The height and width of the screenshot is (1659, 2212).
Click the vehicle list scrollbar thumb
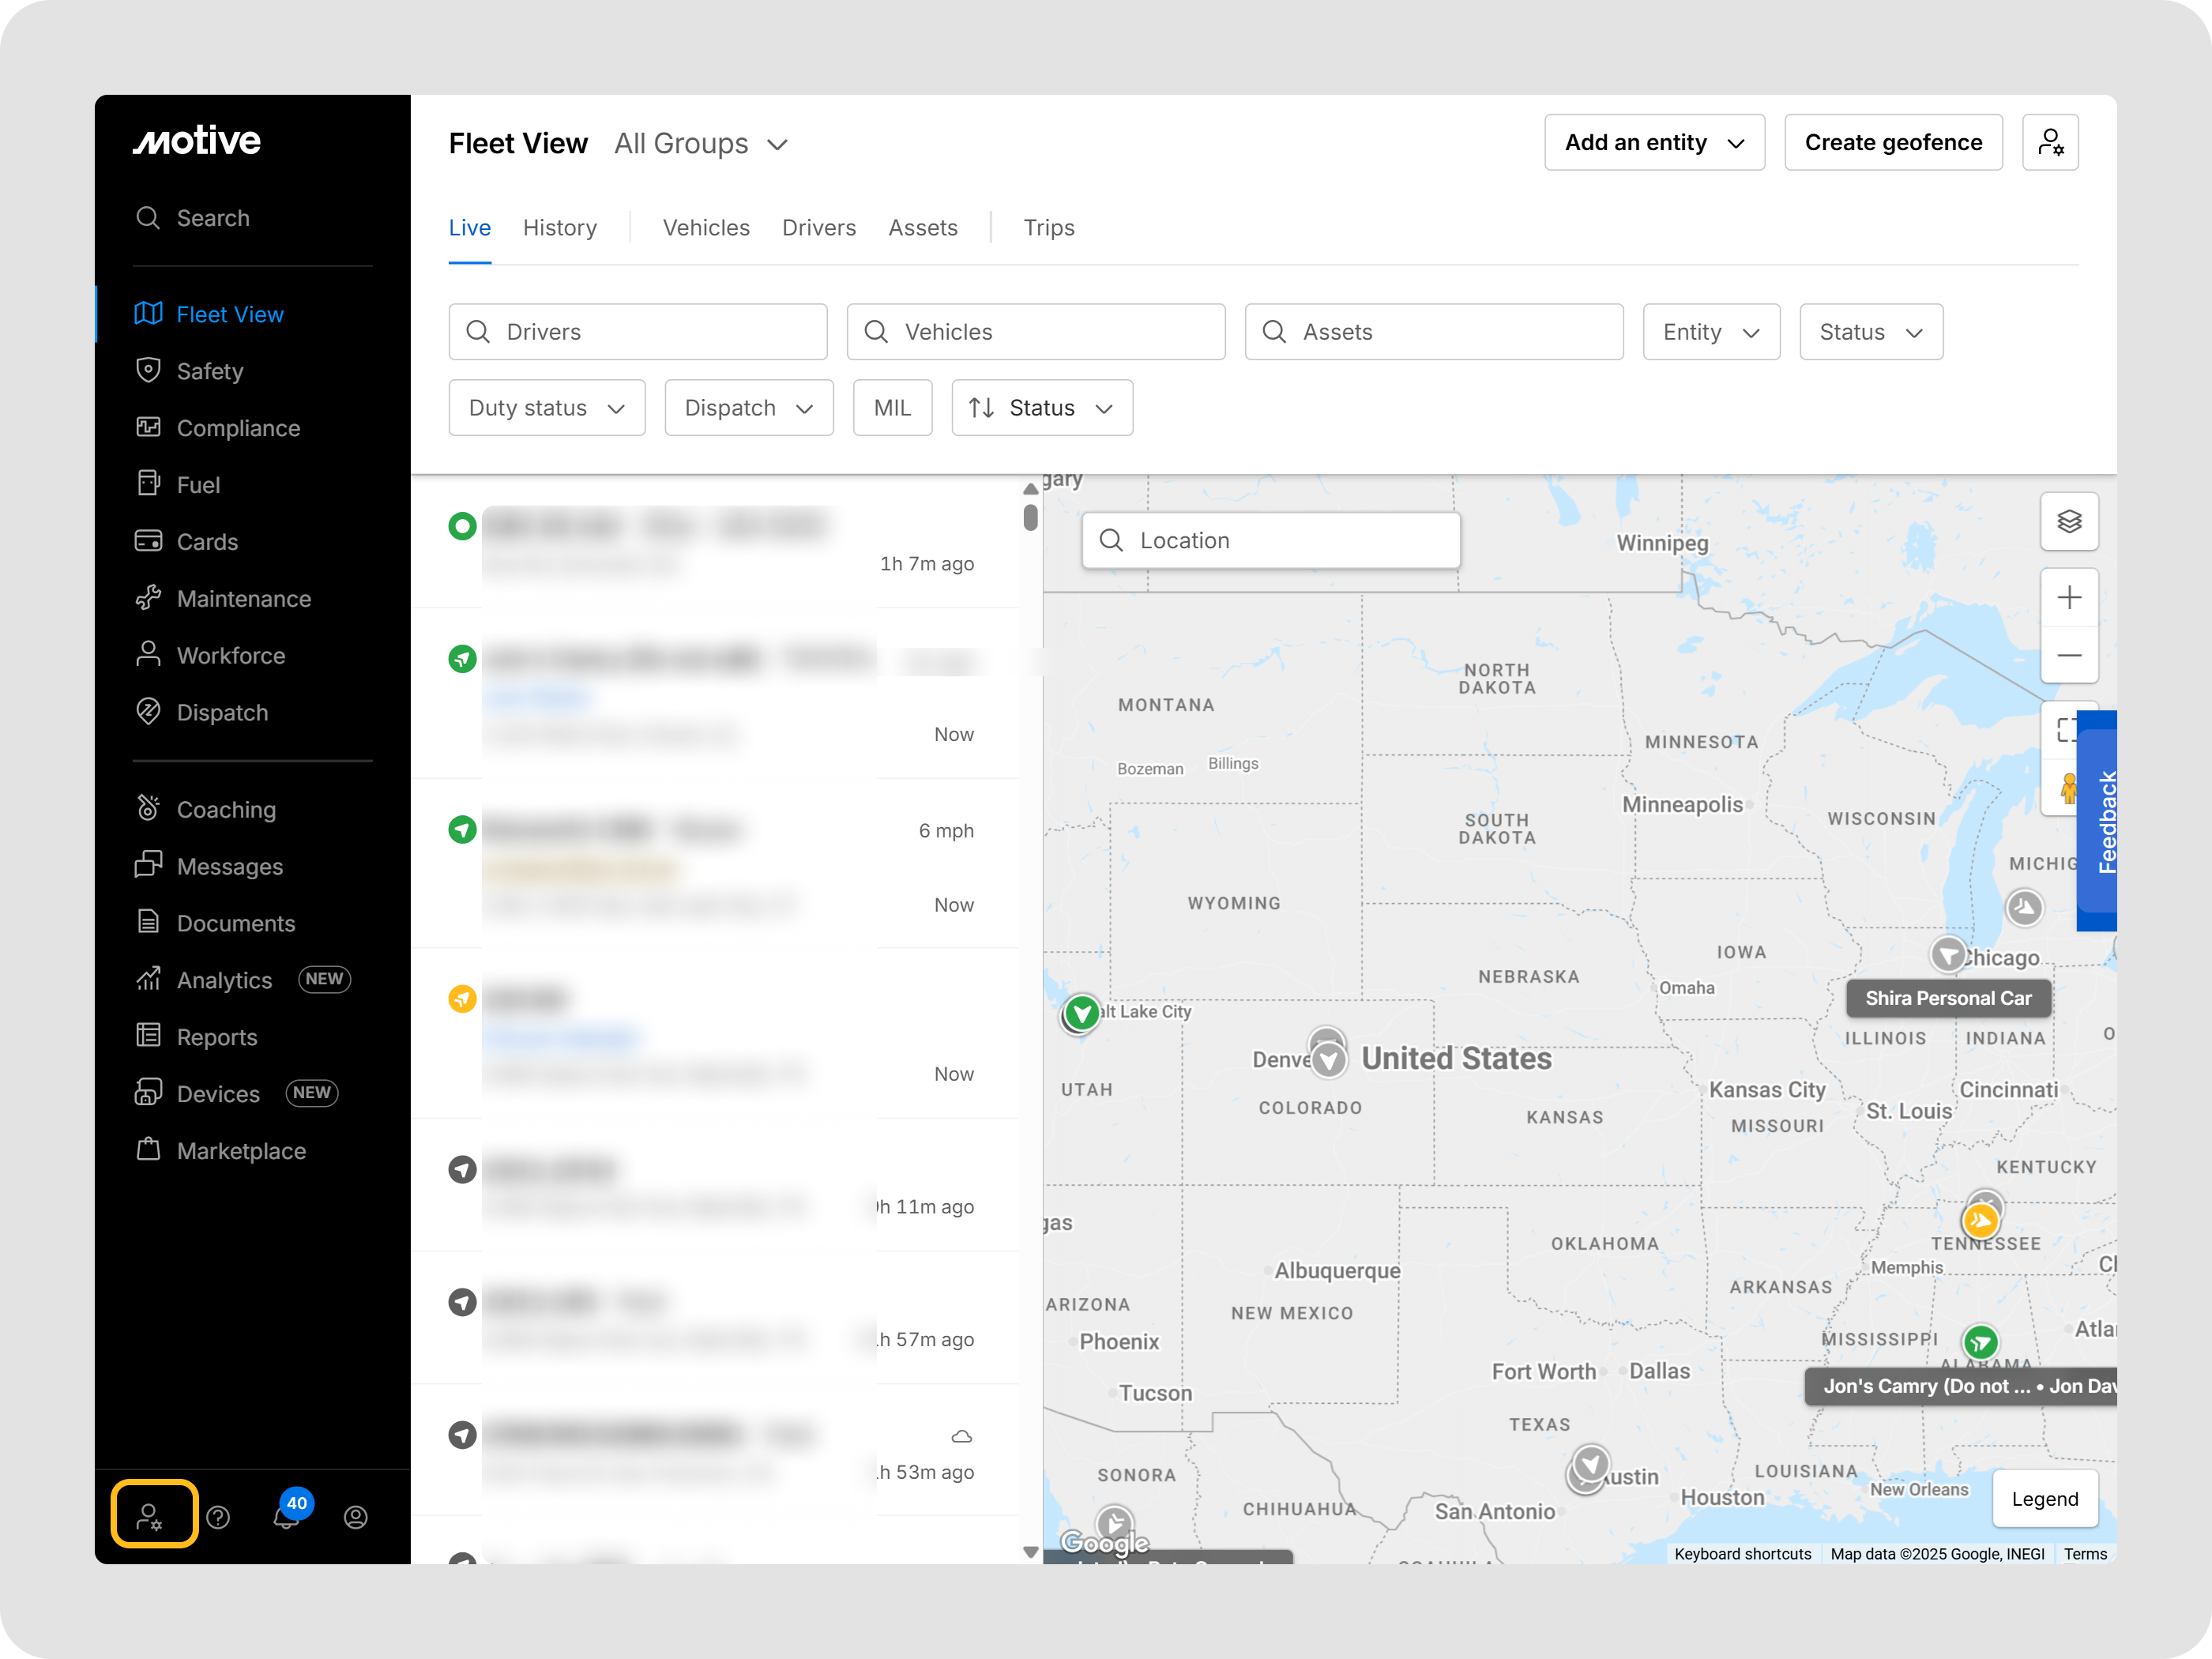tap(1030, 517)
